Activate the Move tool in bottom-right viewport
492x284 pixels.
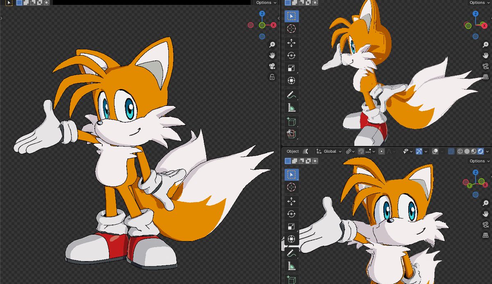pos(292,202)
